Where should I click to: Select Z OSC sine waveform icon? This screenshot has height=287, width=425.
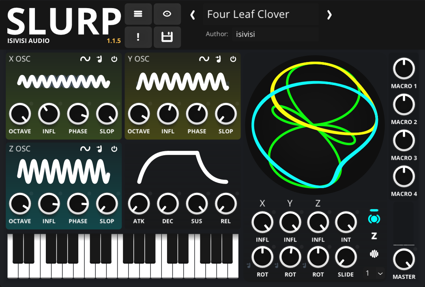pos(85,148)
